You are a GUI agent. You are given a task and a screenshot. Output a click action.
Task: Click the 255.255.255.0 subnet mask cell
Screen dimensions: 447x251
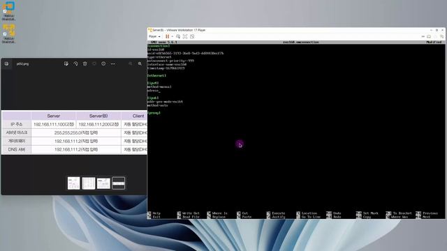pyautogui.click(x=76, y=132)
